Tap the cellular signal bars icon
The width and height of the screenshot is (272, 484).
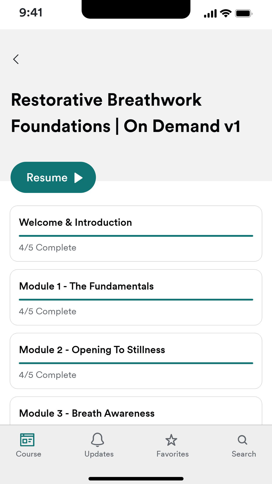click(210, 13)
